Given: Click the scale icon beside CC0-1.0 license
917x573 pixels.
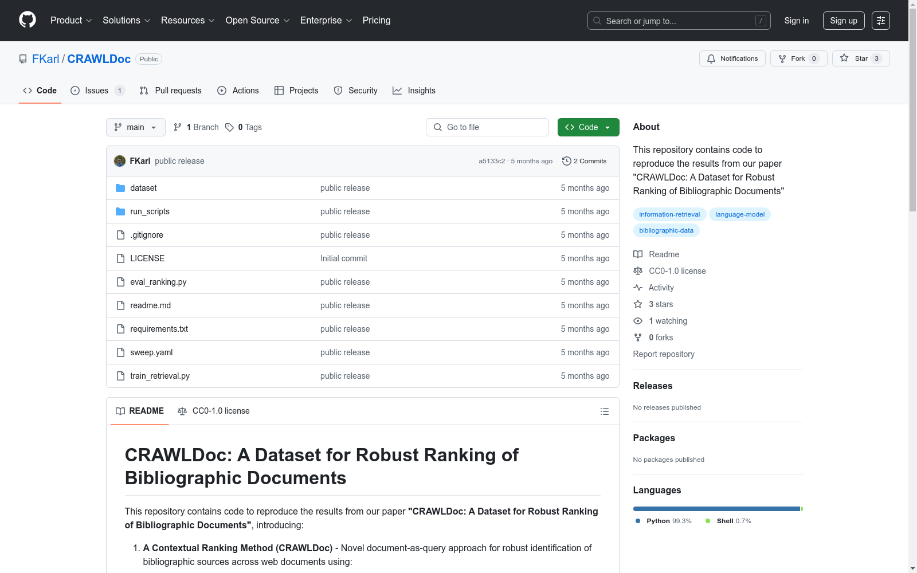Looking at the screenshot, I should pos(638,271).
